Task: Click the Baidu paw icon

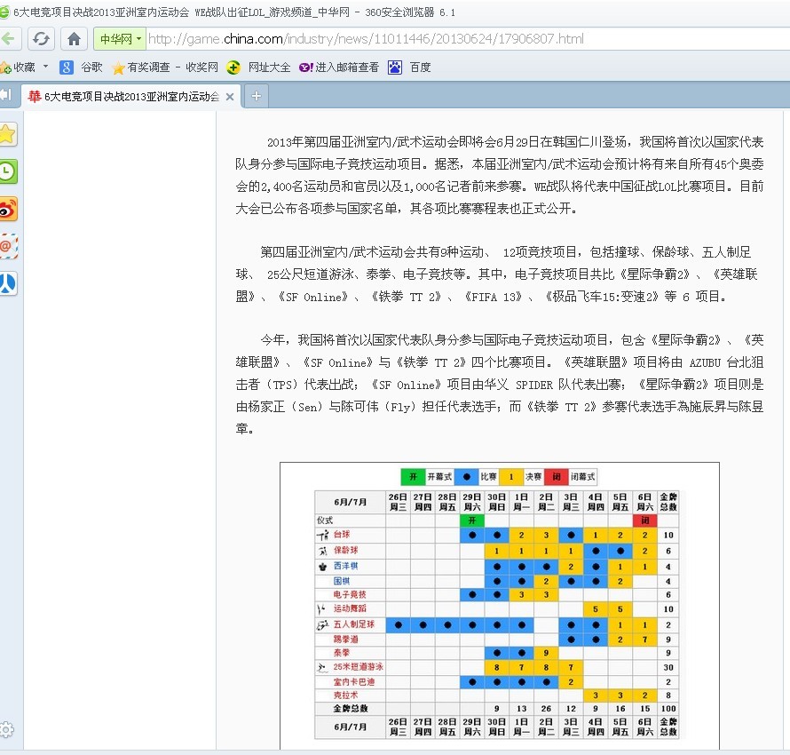Action: pyautogui.click(x=395, y=67)
